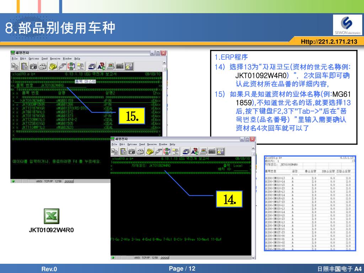Click ABC font icon in front terminal window
This screenshot has height=273, width=364.
[194, 151]
